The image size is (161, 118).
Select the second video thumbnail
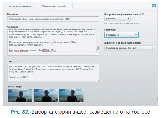pos(46,96)
